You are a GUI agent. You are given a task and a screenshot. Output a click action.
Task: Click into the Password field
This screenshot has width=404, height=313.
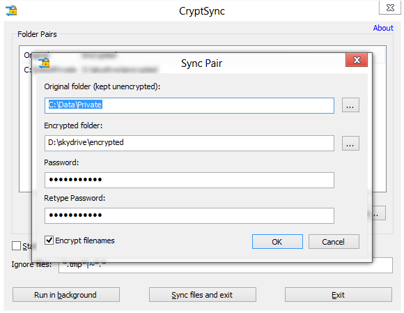[189, 180]
